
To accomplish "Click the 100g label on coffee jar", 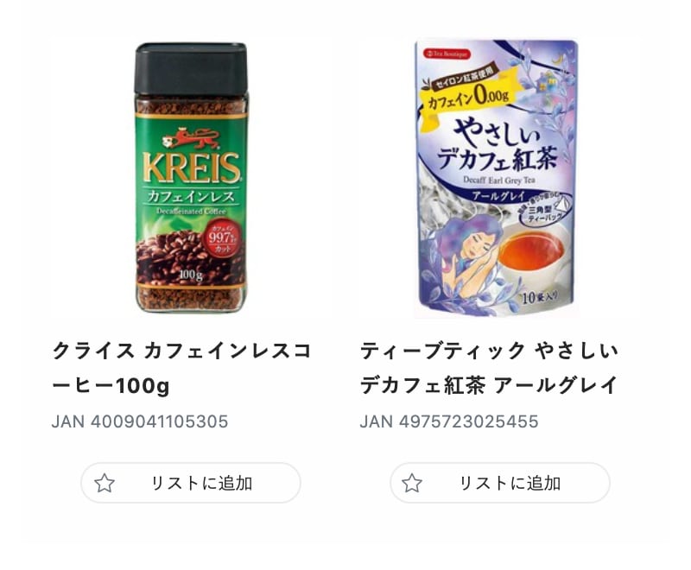I will point(191,276).
